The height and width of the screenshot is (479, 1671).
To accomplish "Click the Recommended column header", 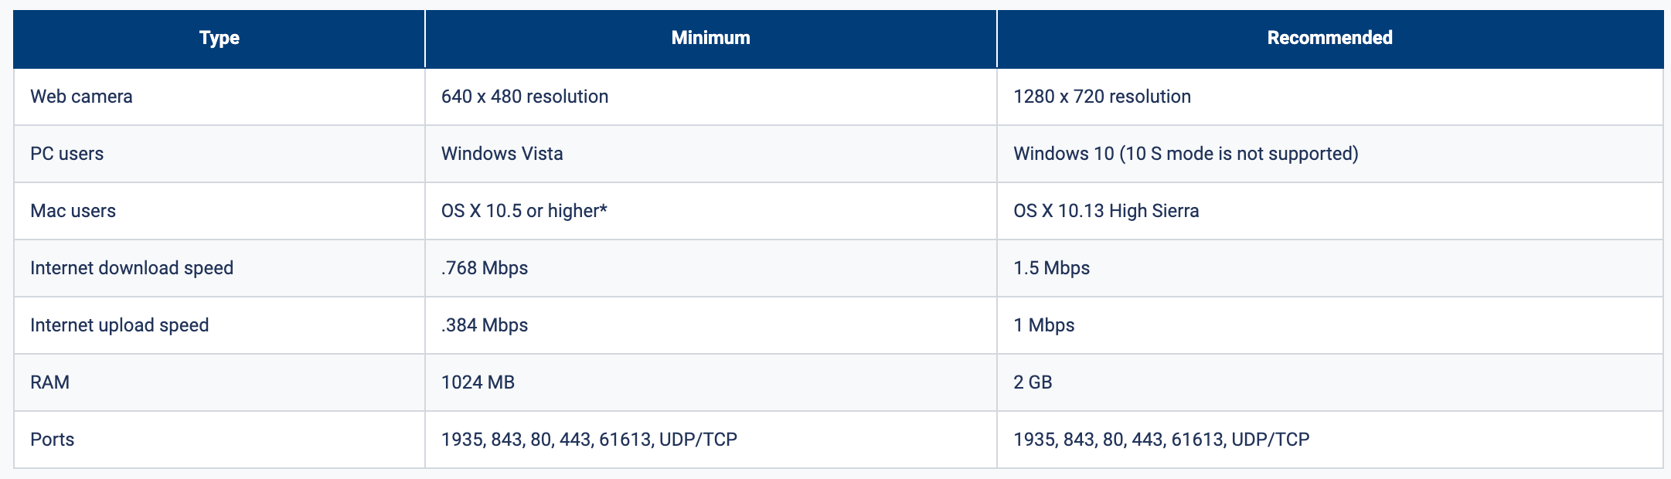I will [1329, 38].
